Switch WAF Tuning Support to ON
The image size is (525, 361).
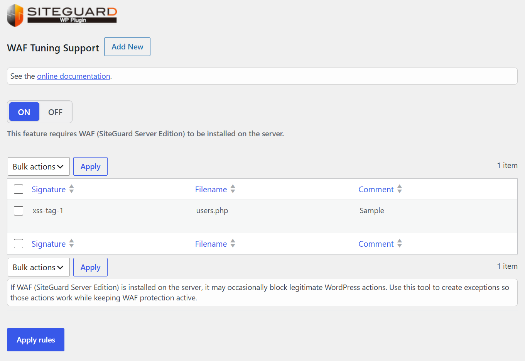24,112
